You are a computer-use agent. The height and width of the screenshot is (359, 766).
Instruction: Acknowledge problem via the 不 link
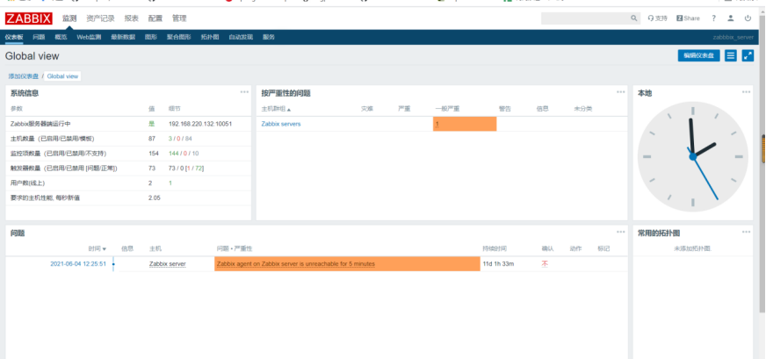[545, 263]
